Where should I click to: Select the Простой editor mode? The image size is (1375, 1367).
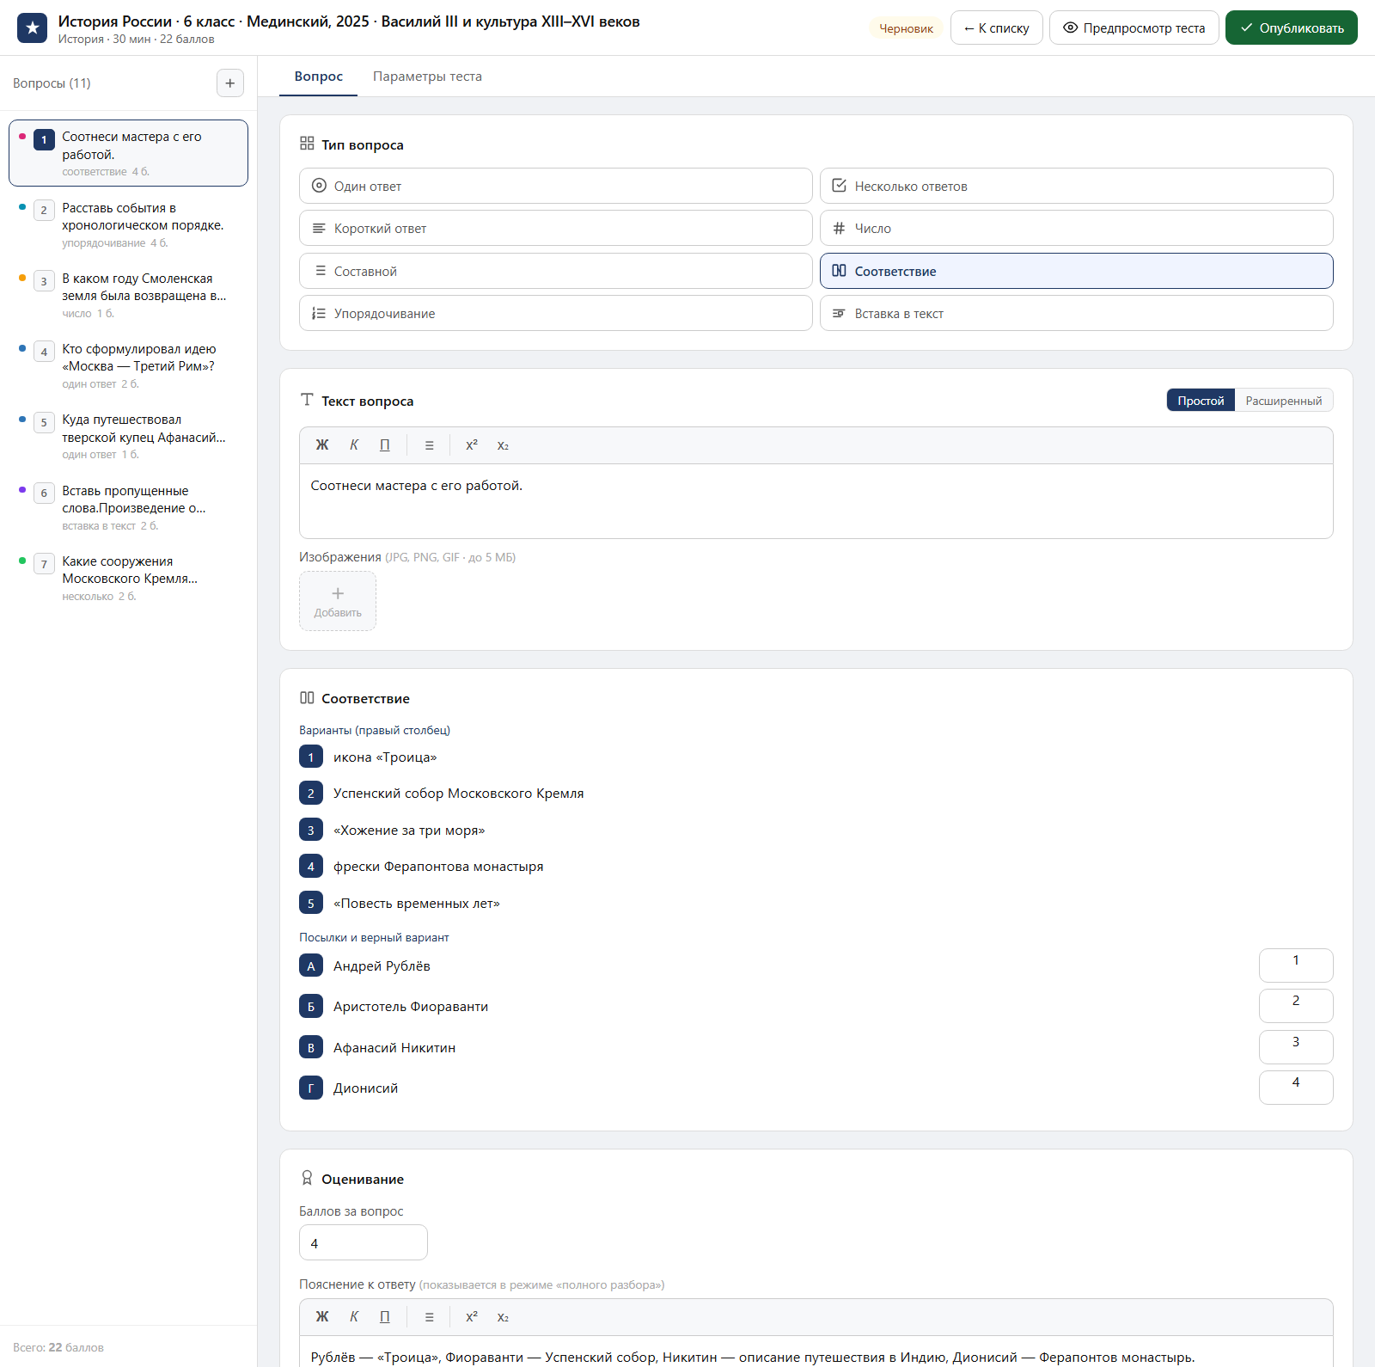tap(1201, 401)
